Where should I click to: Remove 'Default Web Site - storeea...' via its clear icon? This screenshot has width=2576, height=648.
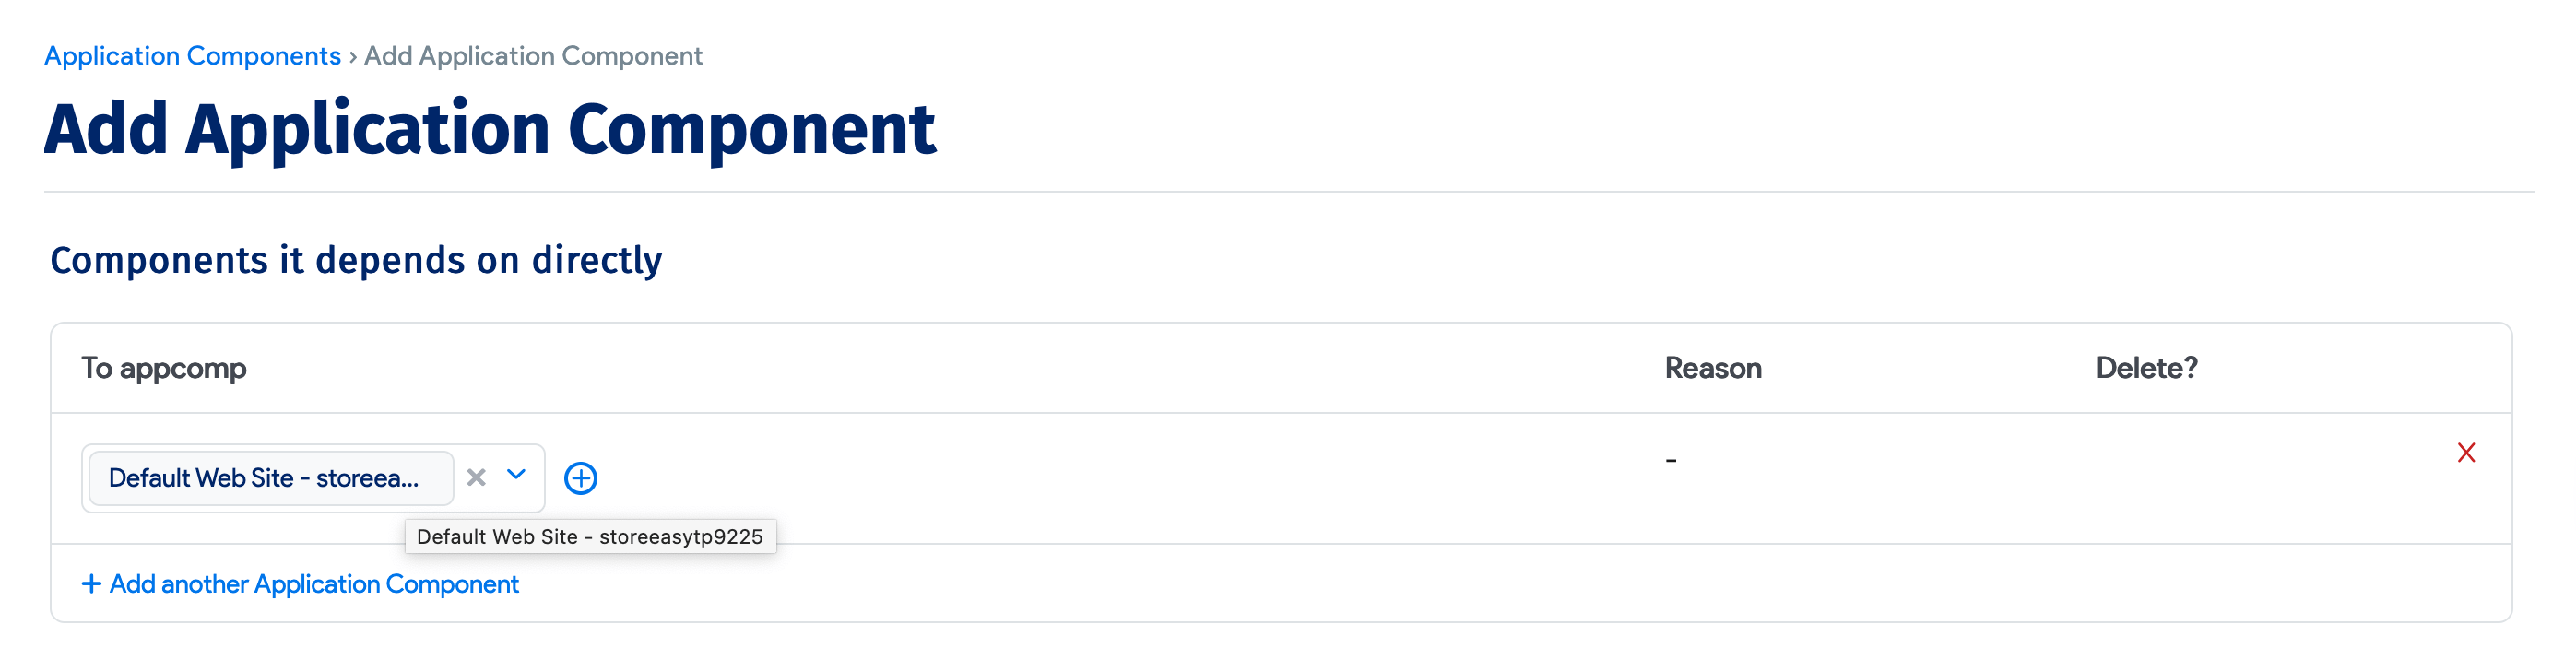[475, 477]
